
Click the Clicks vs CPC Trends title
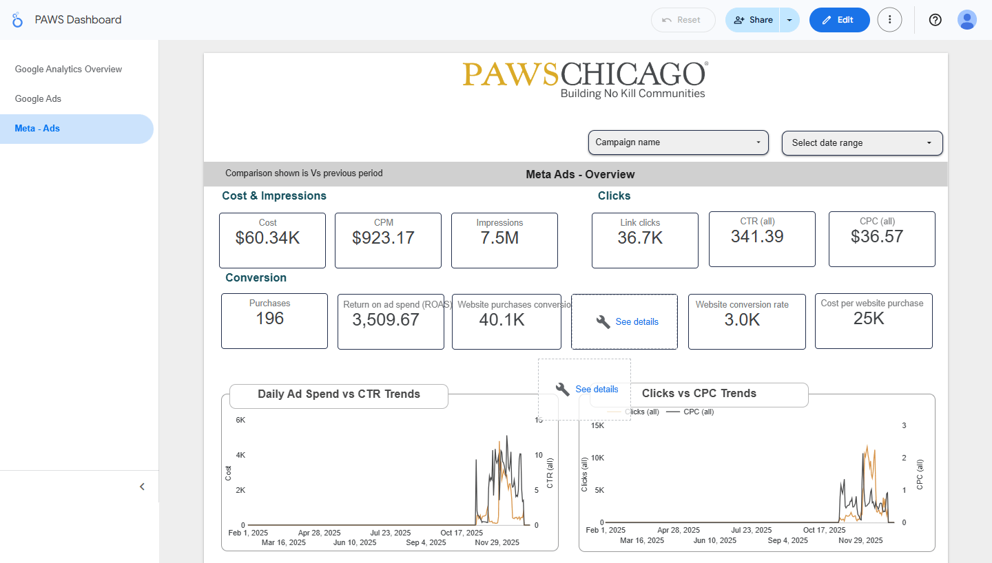click(x=699, y=394)
